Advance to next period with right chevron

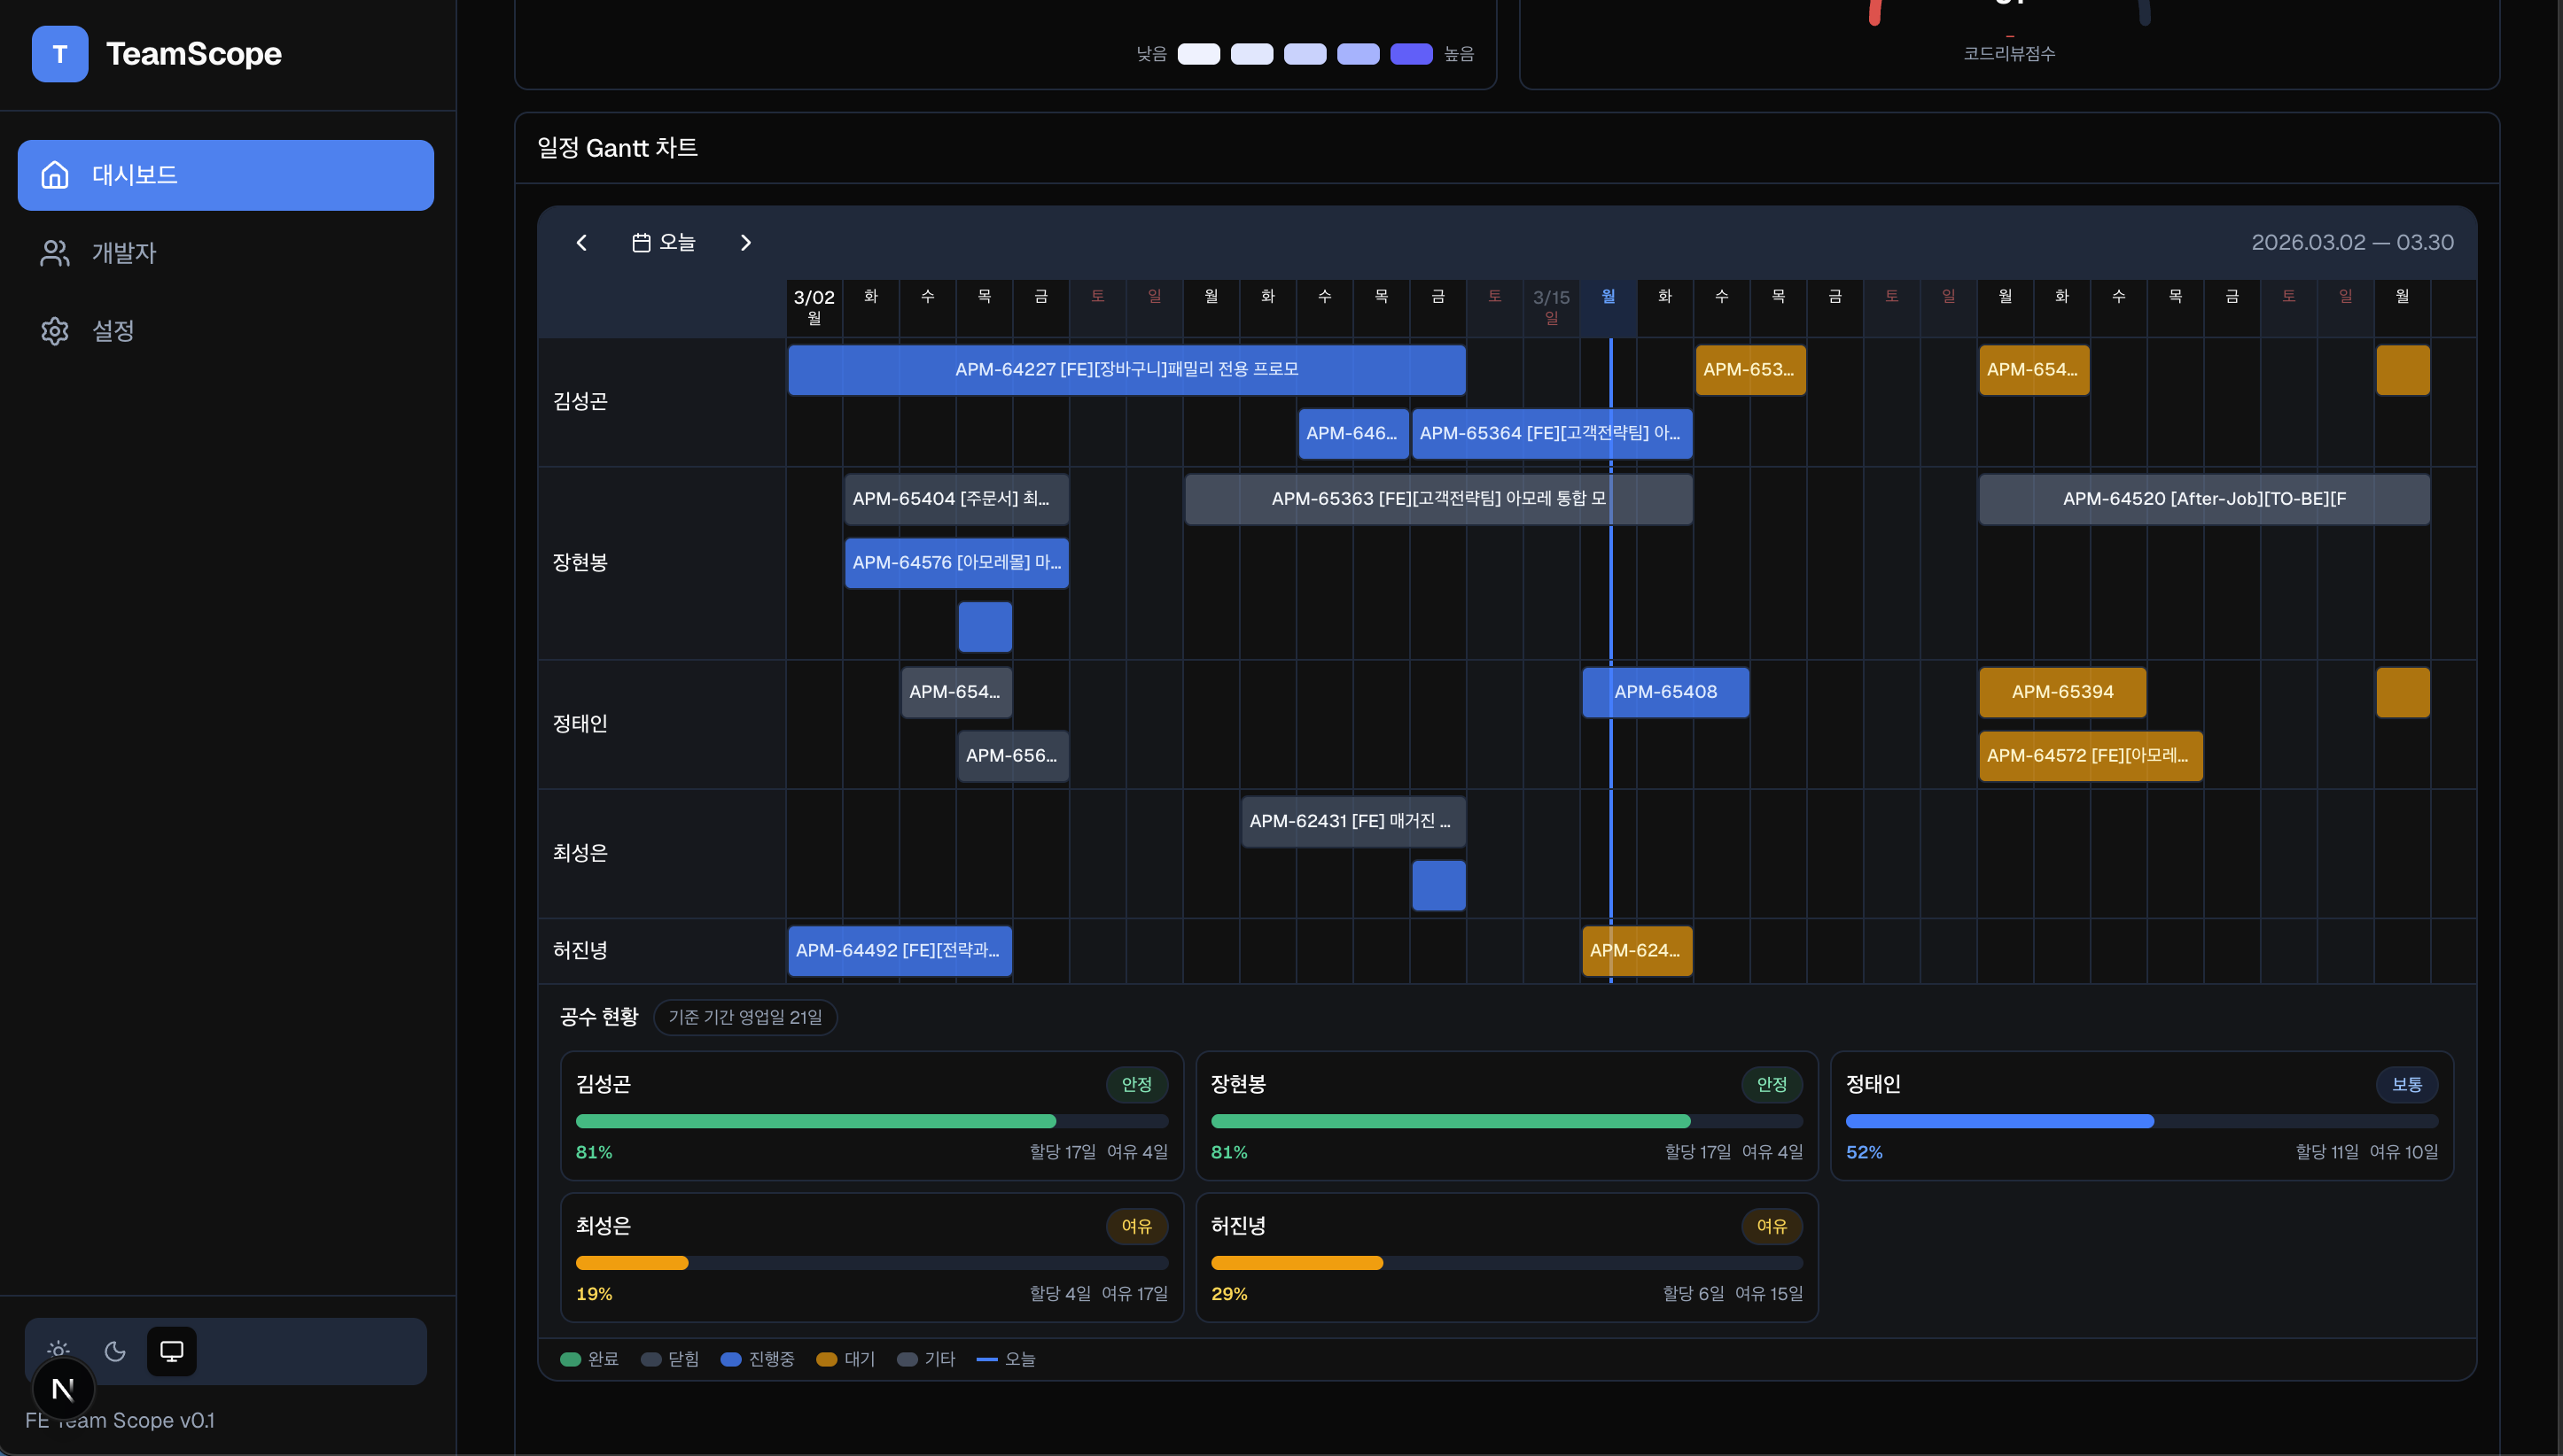pyautogui.click(x=745, y=242)
